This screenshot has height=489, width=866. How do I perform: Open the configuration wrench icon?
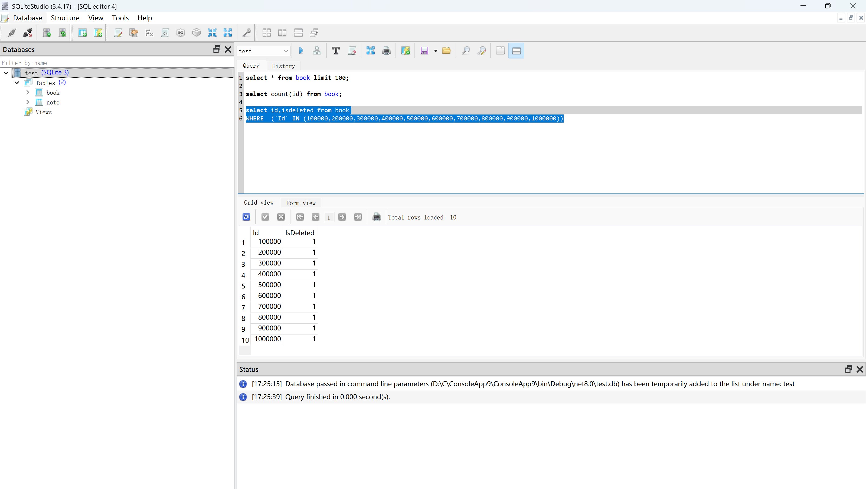[x=246, y=32]
